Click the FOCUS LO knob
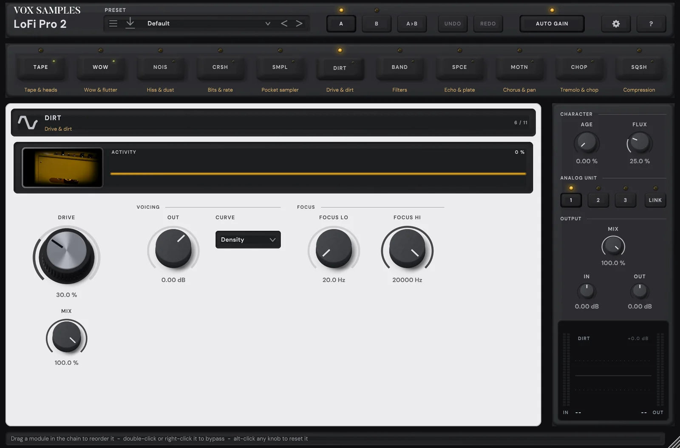 pyautogui.click(x=334, y=249)
